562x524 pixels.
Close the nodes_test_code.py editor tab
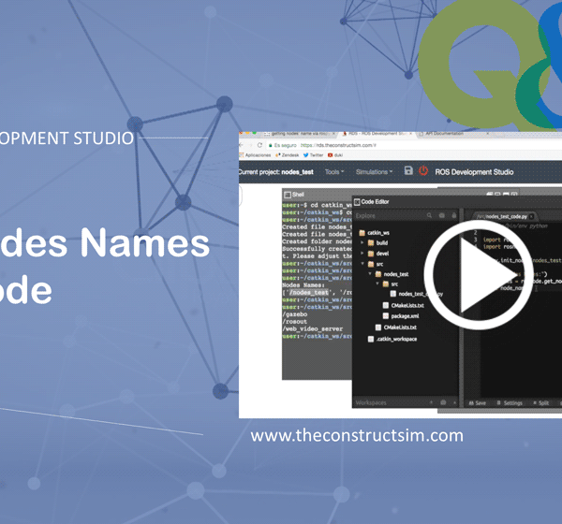click(531, 216)
